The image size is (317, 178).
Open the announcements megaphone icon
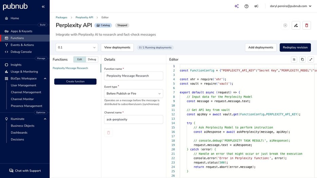tap(257, 6)
